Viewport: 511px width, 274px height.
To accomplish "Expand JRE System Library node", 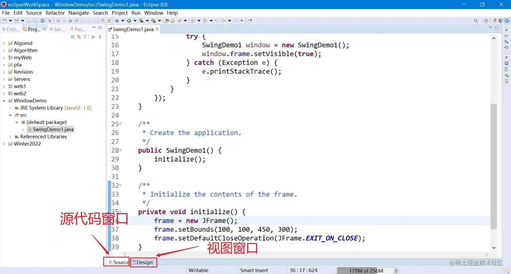I will point(10,108).
